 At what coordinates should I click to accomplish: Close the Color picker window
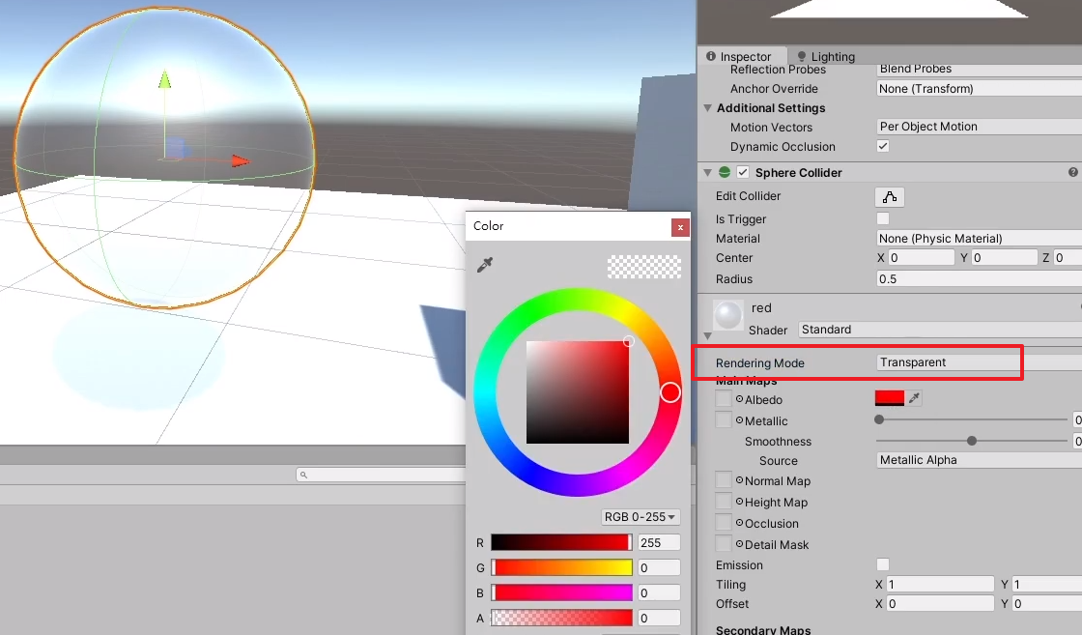[x=681, y=226]
